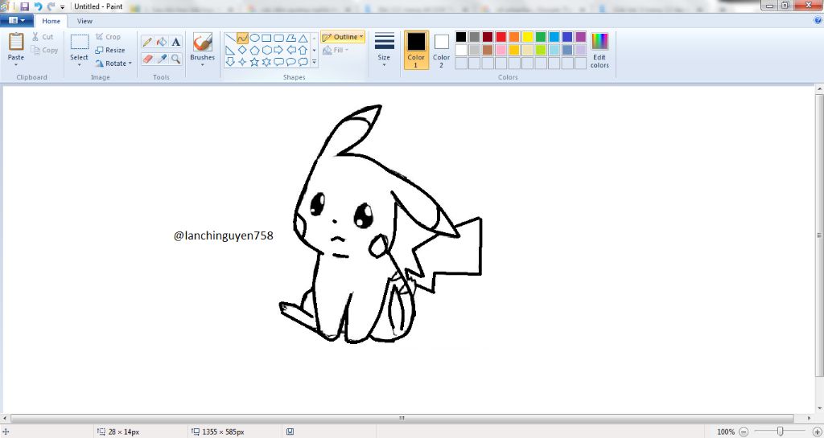Viewport: 824px width, 438px height.
Task: Choose the green color swatch
Action: tap(541, 37)
